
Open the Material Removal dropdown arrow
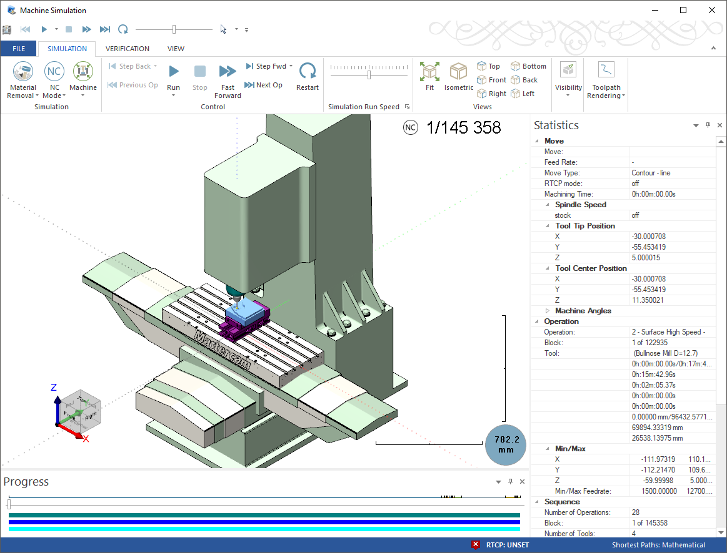point(37,95)
